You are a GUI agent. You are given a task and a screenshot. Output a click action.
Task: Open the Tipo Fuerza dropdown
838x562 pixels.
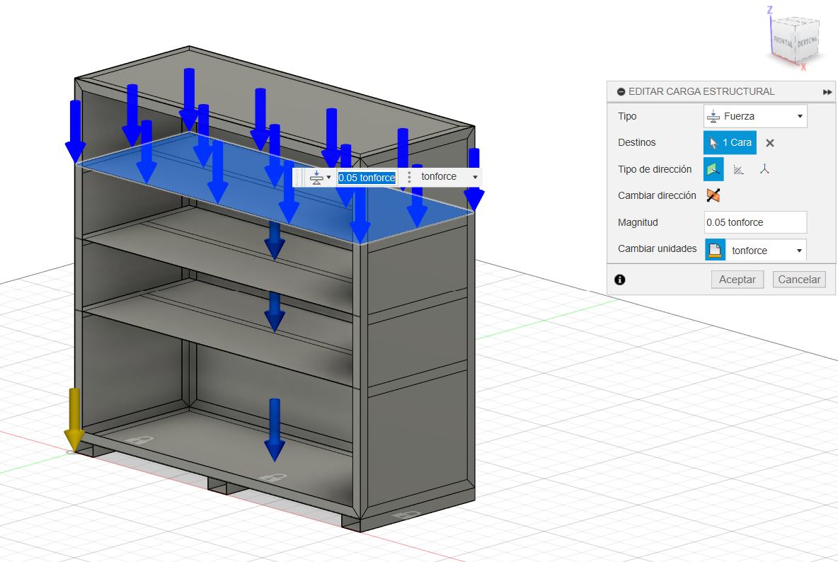click(755, 116)
